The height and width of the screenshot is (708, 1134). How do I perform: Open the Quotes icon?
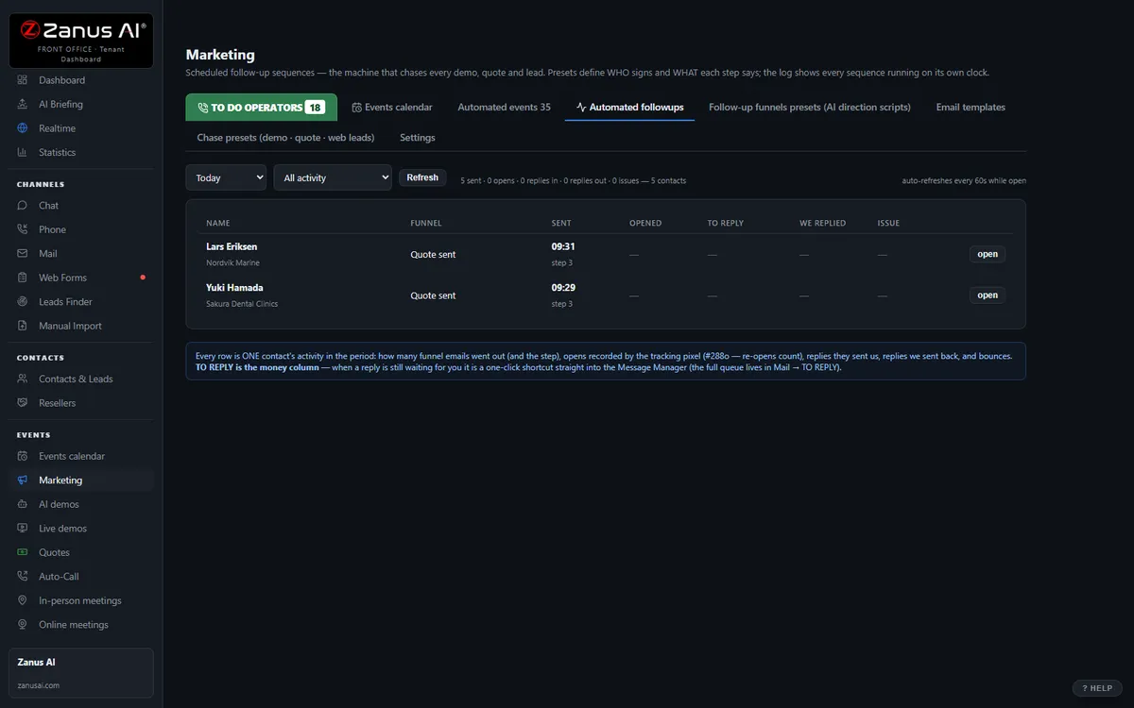[23, 552]
